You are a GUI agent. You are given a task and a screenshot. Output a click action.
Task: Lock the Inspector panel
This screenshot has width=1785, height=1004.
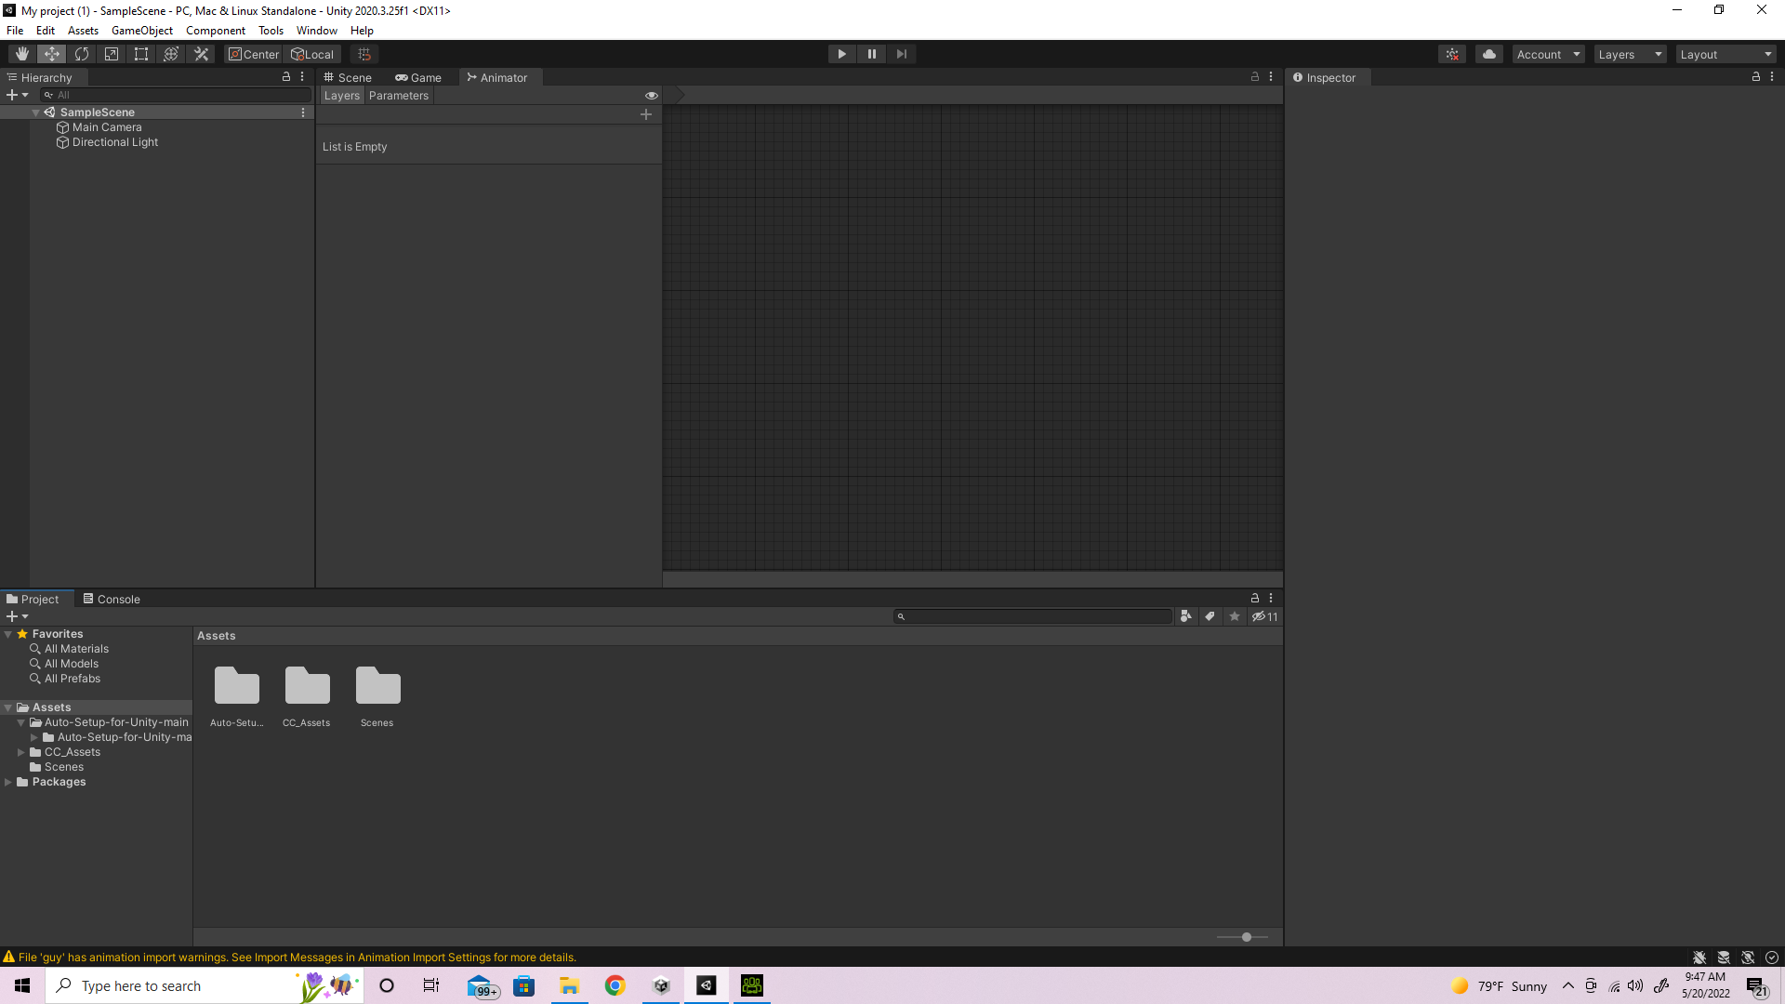(1756, 77)
